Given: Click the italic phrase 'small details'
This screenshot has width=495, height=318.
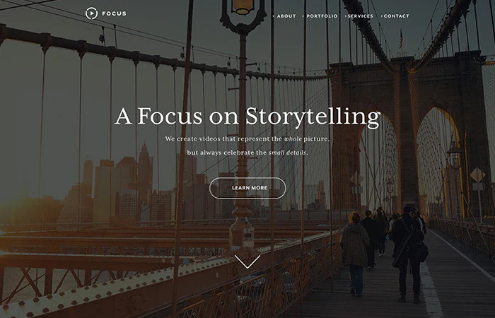Looking at the screenshot, I should [x=287, y=153].
